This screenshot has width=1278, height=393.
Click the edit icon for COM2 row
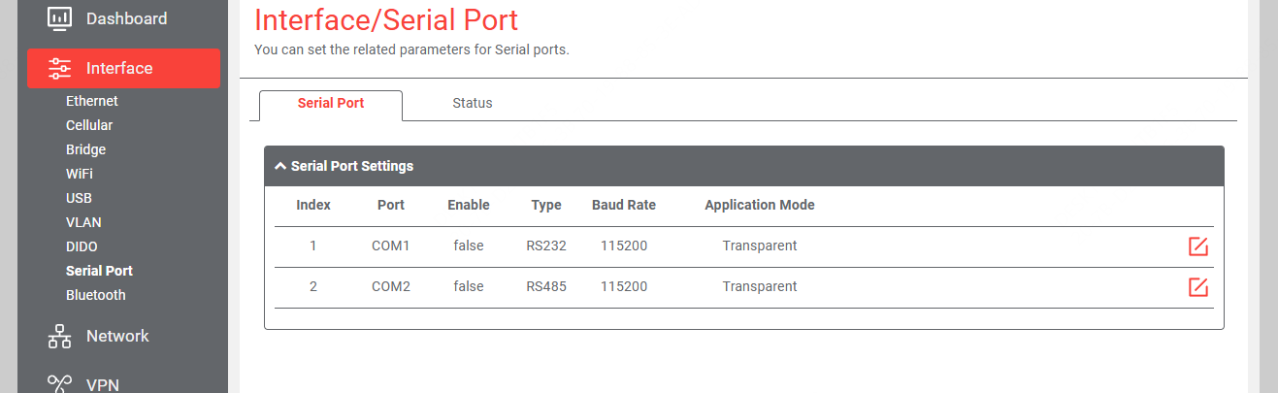pos(1198,287)
